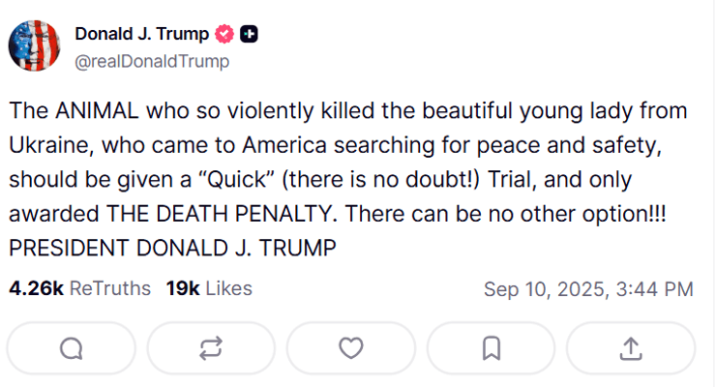Like the post with the heart icon
The height and width of the screenshot is (387, 716).
pyautogui.click(x=351, y=348)
